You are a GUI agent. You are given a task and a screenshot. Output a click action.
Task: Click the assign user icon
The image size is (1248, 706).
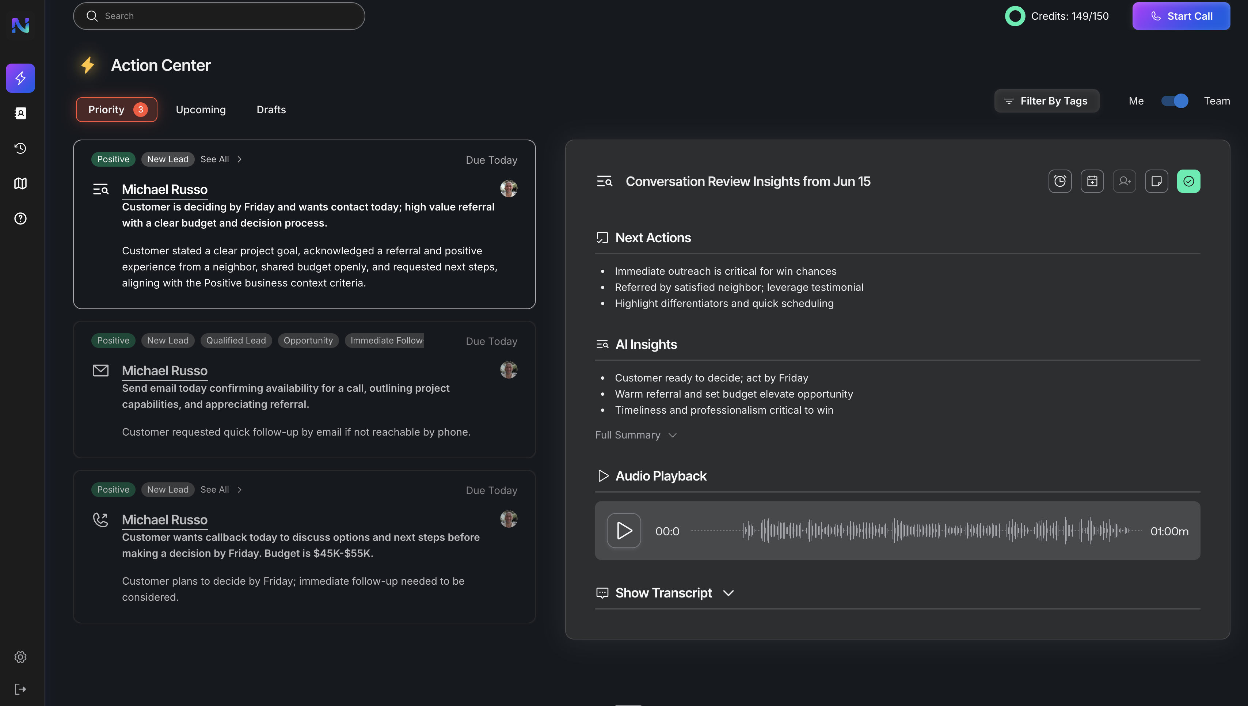tap(1125, 181)
